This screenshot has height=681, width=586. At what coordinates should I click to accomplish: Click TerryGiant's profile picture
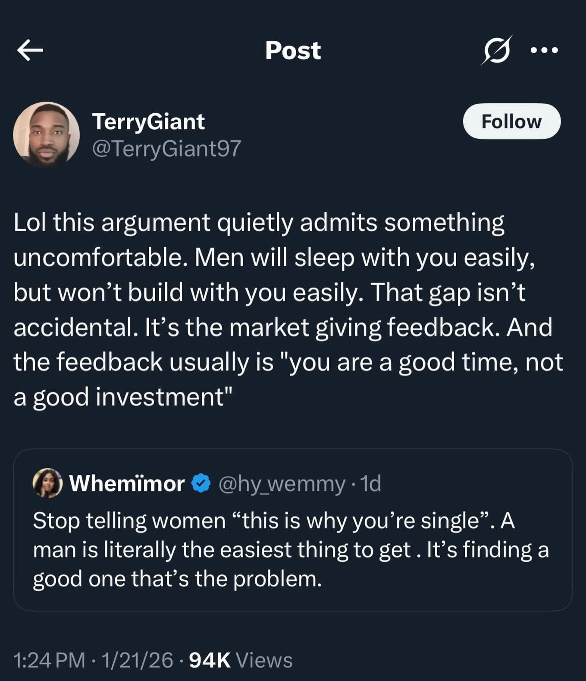(47, 134)
